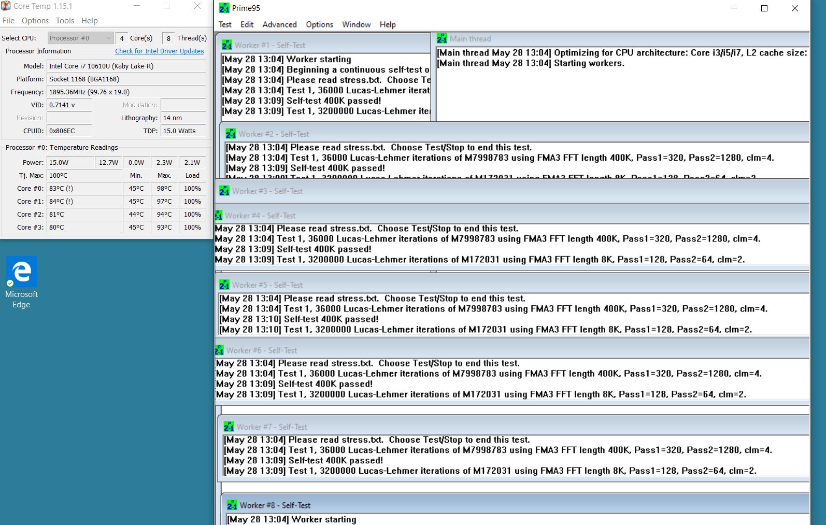
Task: Click the Prime95 app icon in title bar
Action: pos(224,8)
